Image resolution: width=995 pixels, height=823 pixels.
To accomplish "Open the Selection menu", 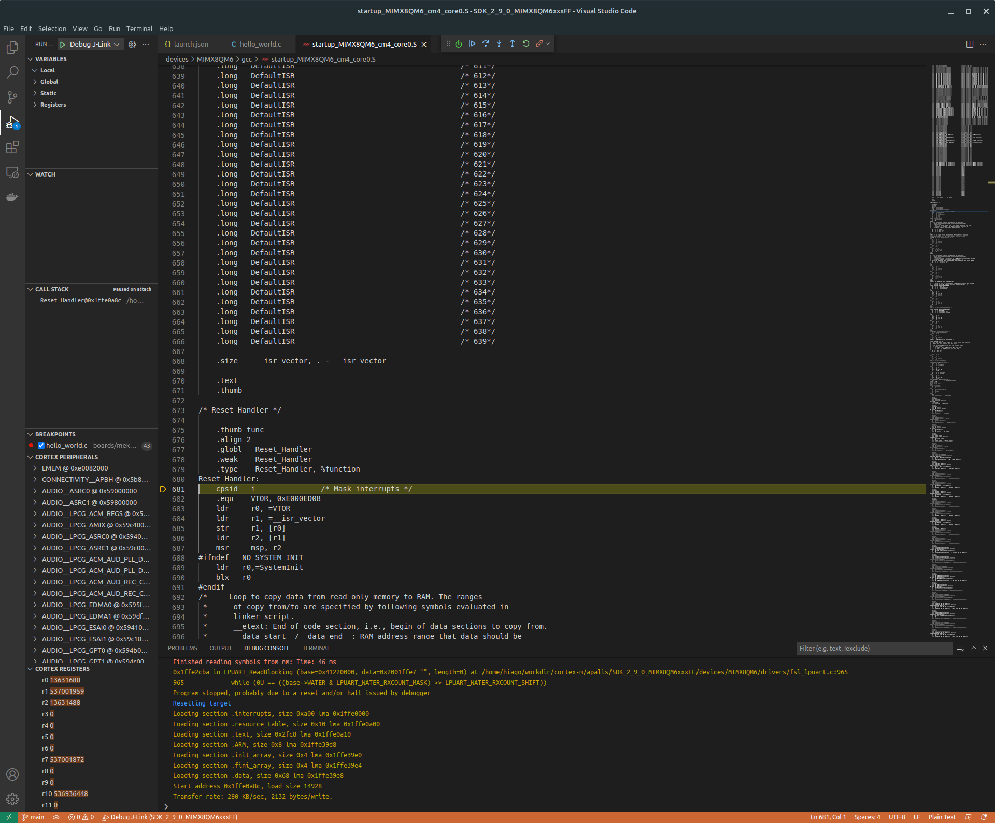I will (52, 29).
